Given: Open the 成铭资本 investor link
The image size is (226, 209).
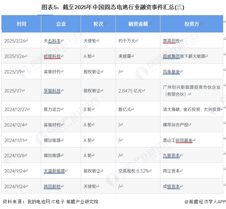Looking at the screenshot, I should click(x=171, y=186).
